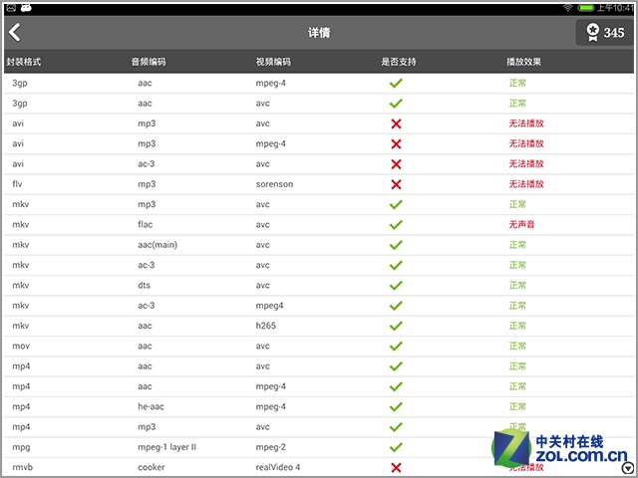Tap the back arrow in the header
Screen dimensions: 638x478
[x=14, y=33]
